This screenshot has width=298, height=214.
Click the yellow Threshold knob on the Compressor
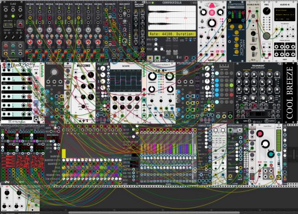coord(236,33)
